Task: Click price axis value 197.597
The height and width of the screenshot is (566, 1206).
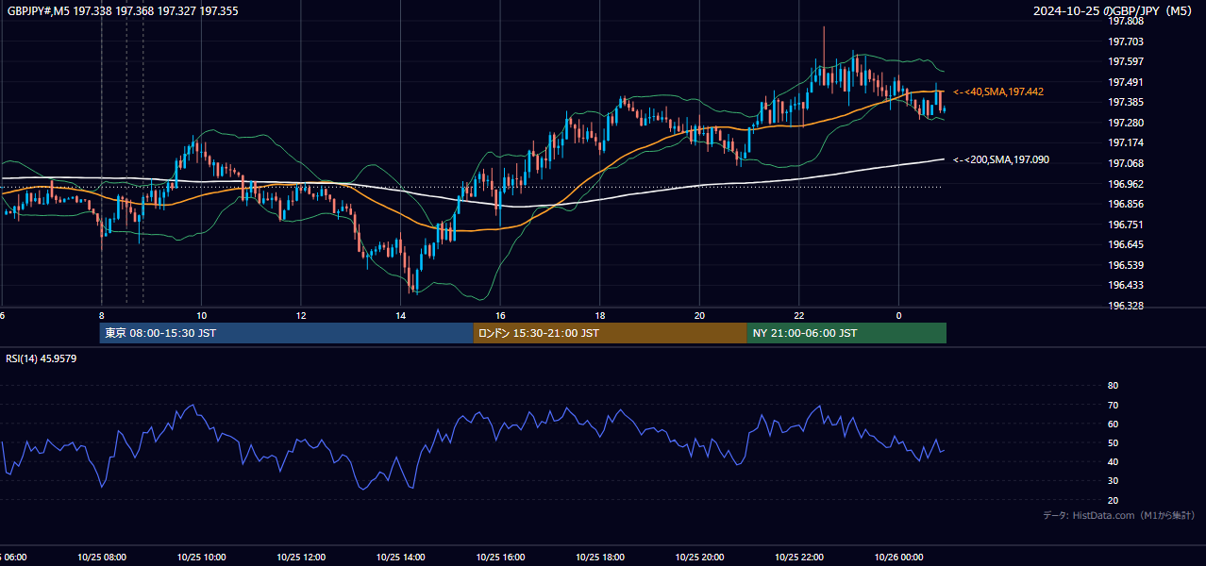Action: click(x=1126, y=61)
